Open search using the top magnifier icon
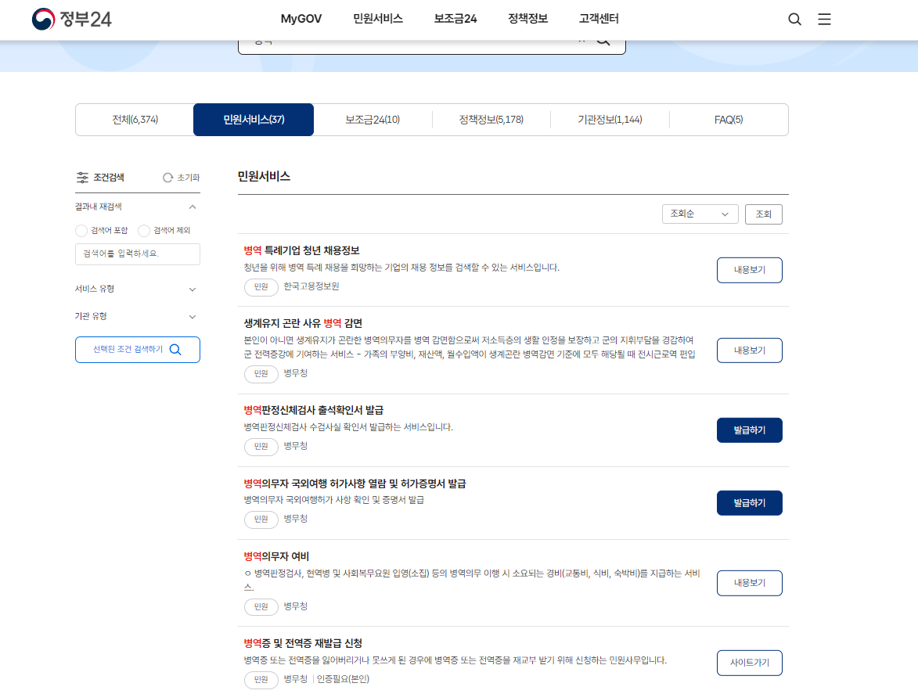The height and width of the screenshot is (694, 918). click(794, 19)
